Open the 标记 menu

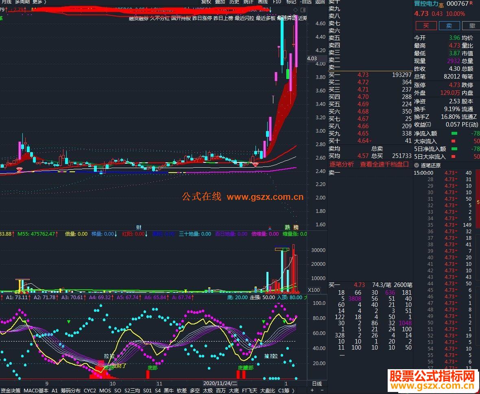pos(291,2)
